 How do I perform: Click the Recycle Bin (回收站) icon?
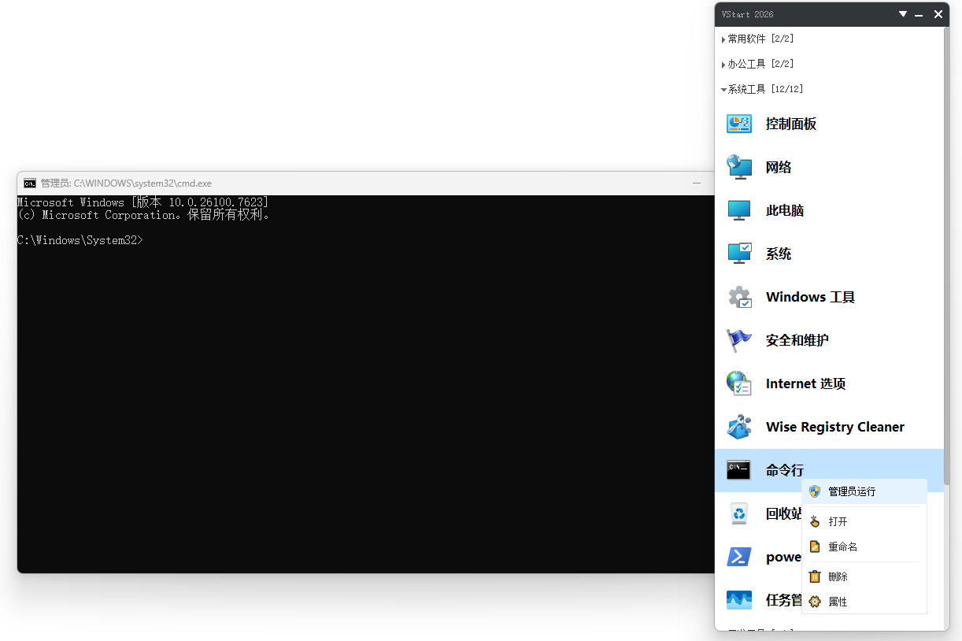(739, 513)
